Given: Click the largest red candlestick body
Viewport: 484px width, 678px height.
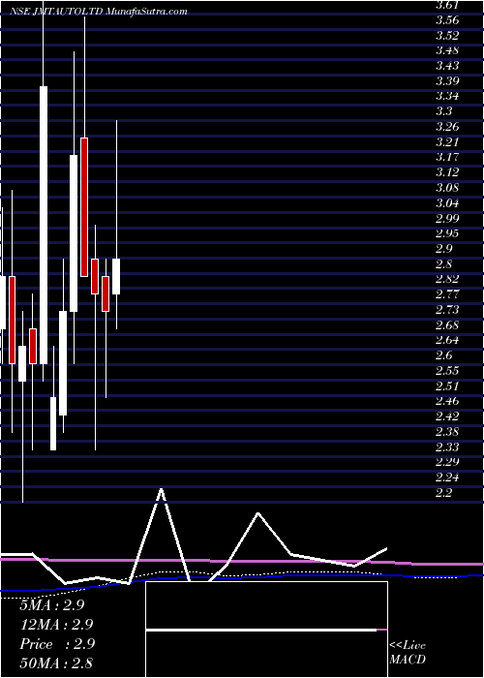Looking at the screenshot, I should tap(84, 207).
